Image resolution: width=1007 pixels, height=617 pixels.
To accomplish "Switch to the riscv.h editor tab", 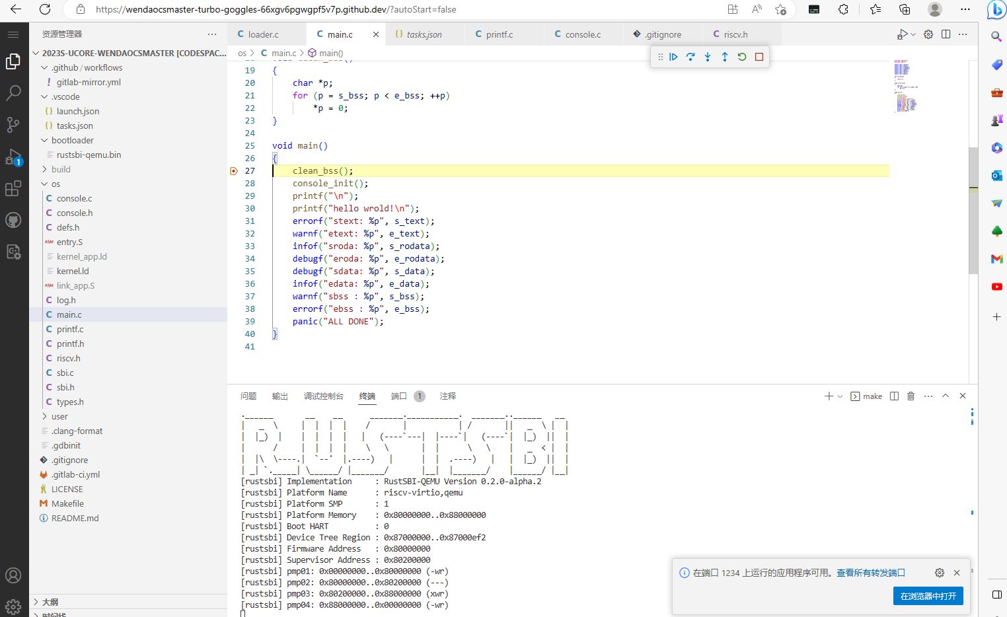I will [742, 34].
